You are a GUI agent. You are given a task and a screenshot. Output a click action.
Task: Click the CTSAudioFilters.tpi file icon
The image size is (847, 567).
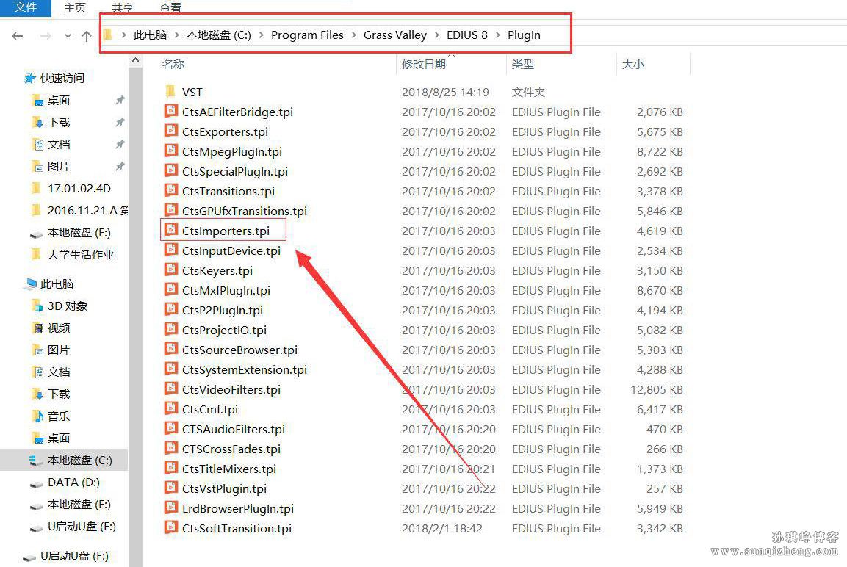[170, 429]
